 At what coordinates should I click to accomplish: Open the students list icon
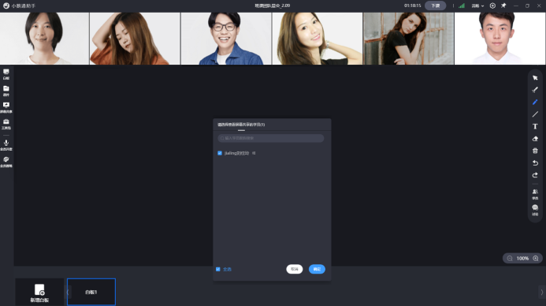[535, 194]
